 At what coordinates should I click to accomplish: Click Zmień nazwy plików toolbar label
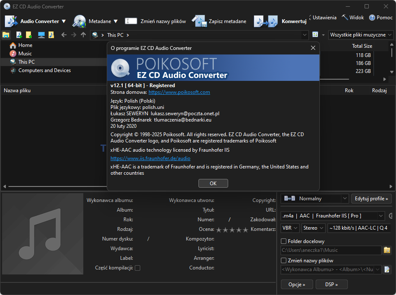(163, 21)
